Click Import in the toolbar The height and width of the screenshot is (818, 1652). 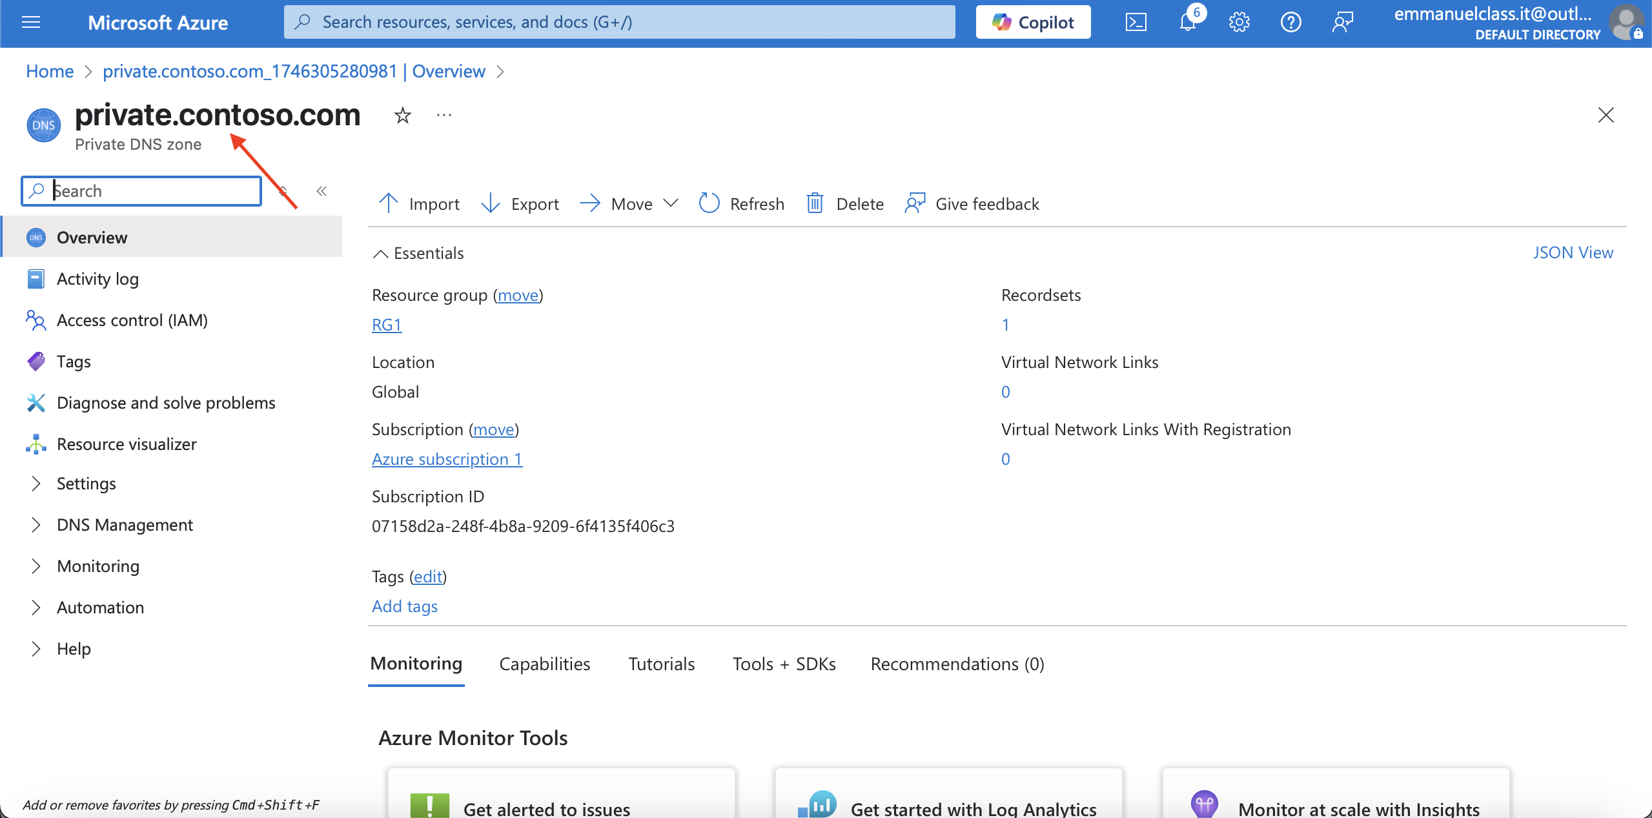(x=419, y=204)
